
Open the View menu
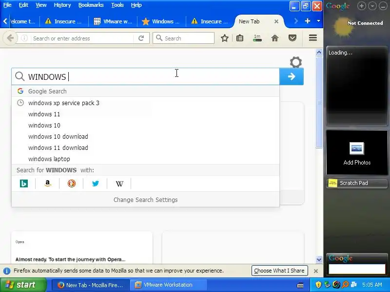click(41, 5)
